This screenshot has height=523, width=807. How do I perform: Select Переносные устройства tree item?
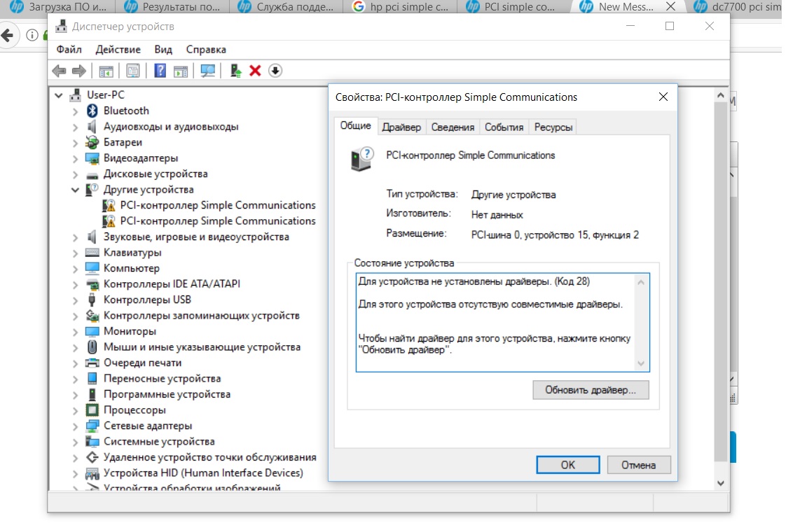(x=162, y=379)
